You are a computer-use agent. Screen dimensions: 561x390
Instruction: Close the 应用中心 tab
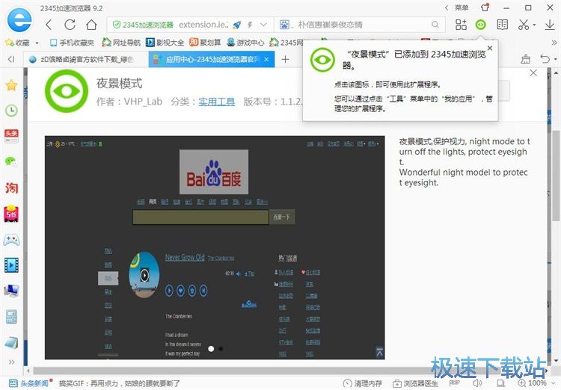click(x=266, y=59)
